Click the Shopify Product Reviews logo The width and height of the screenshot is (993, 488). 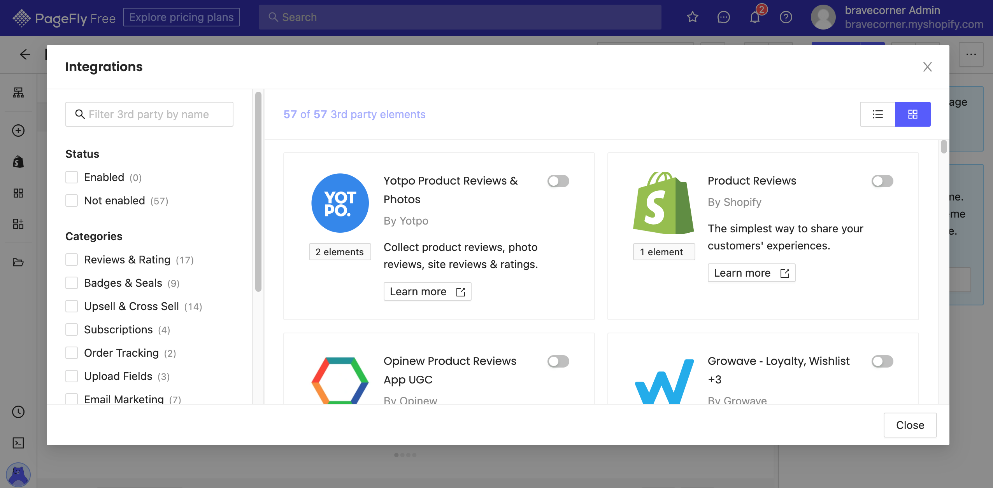pyautogui.click(x=664, y=203)
